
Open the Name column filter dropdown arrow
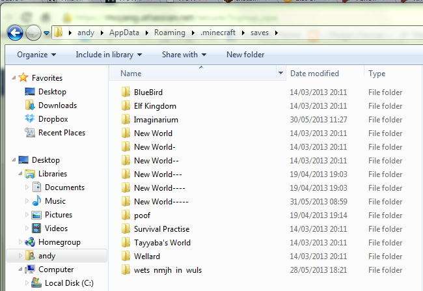point(280,73)
